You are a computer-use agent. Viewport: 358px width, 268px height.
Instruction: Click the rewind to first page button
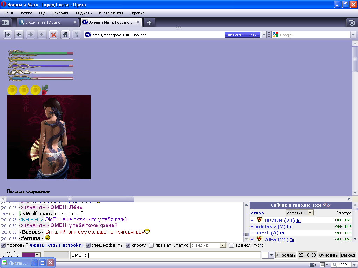pyautogui.click(x=8, y=35)
